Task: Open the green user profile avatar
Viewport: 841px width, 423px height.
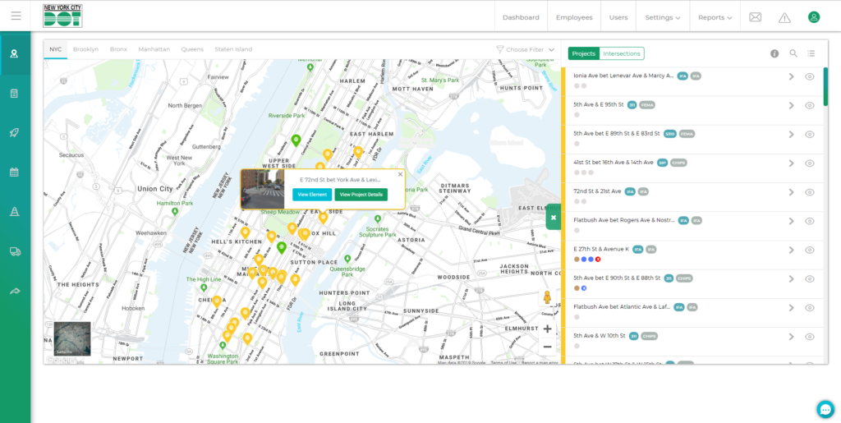Action: tap(813, 17)
